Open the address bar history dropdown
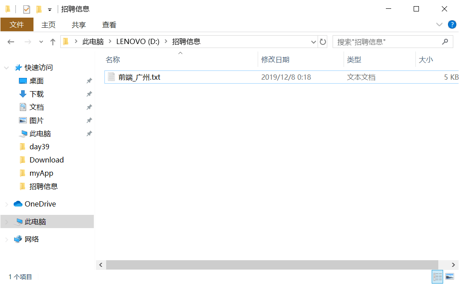The width and height of the screenshot is (459, 284). pyautogui.click(x=314, y=42)
